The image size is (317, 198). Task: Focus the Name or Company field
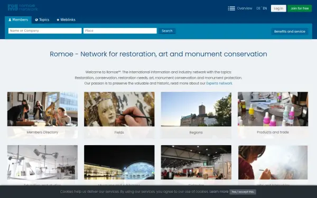[45, 31]
